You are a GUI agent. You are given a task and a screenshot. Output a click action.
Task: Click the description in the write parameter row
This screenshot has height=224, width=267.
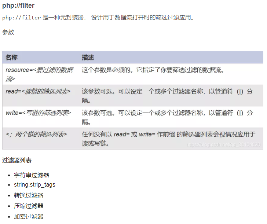pos(167,117)
